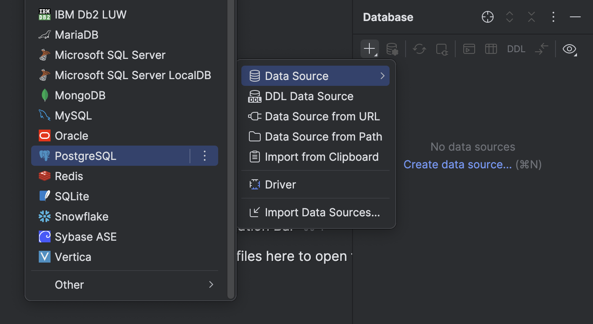Open the kebab menu on PostgreSQL entry
Screen dimensions: 593x324
[x=204, y=156]
